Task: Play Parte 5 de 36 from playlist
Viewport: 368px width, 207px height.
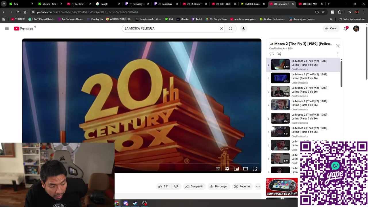Action: 304,118
